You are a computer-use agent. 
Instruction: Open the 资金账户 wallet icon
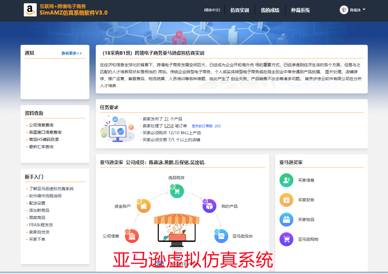[144, 206]
